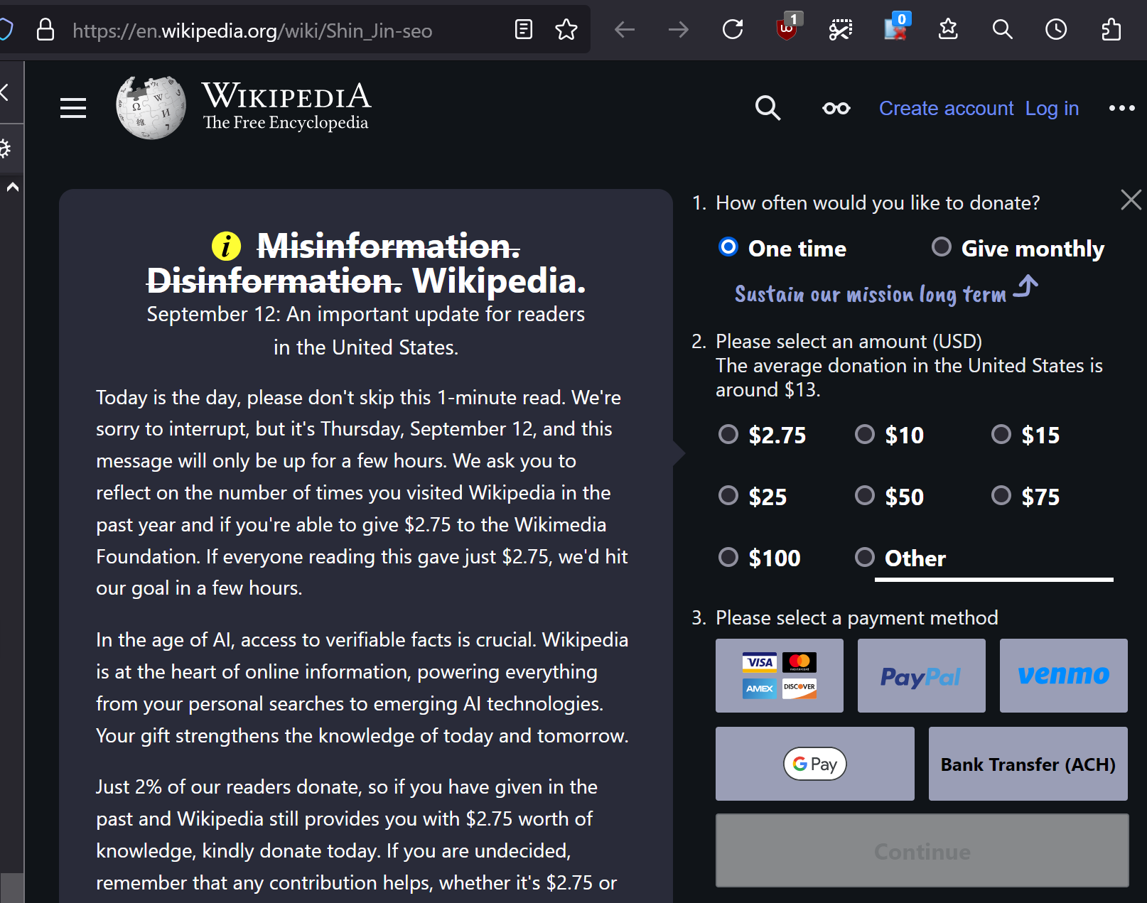Select the Give monthly donation option

(942, 247)
